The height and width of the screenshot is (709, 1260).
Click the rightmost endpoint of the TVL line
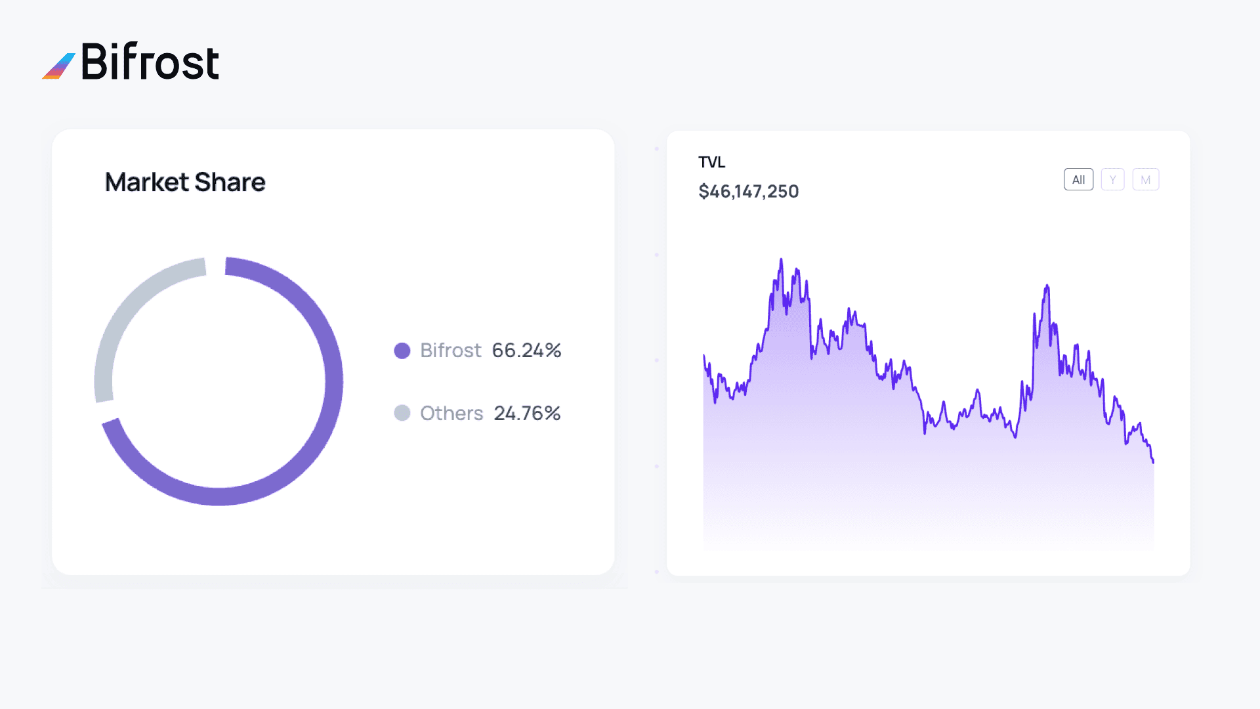tap(1153, 463)
